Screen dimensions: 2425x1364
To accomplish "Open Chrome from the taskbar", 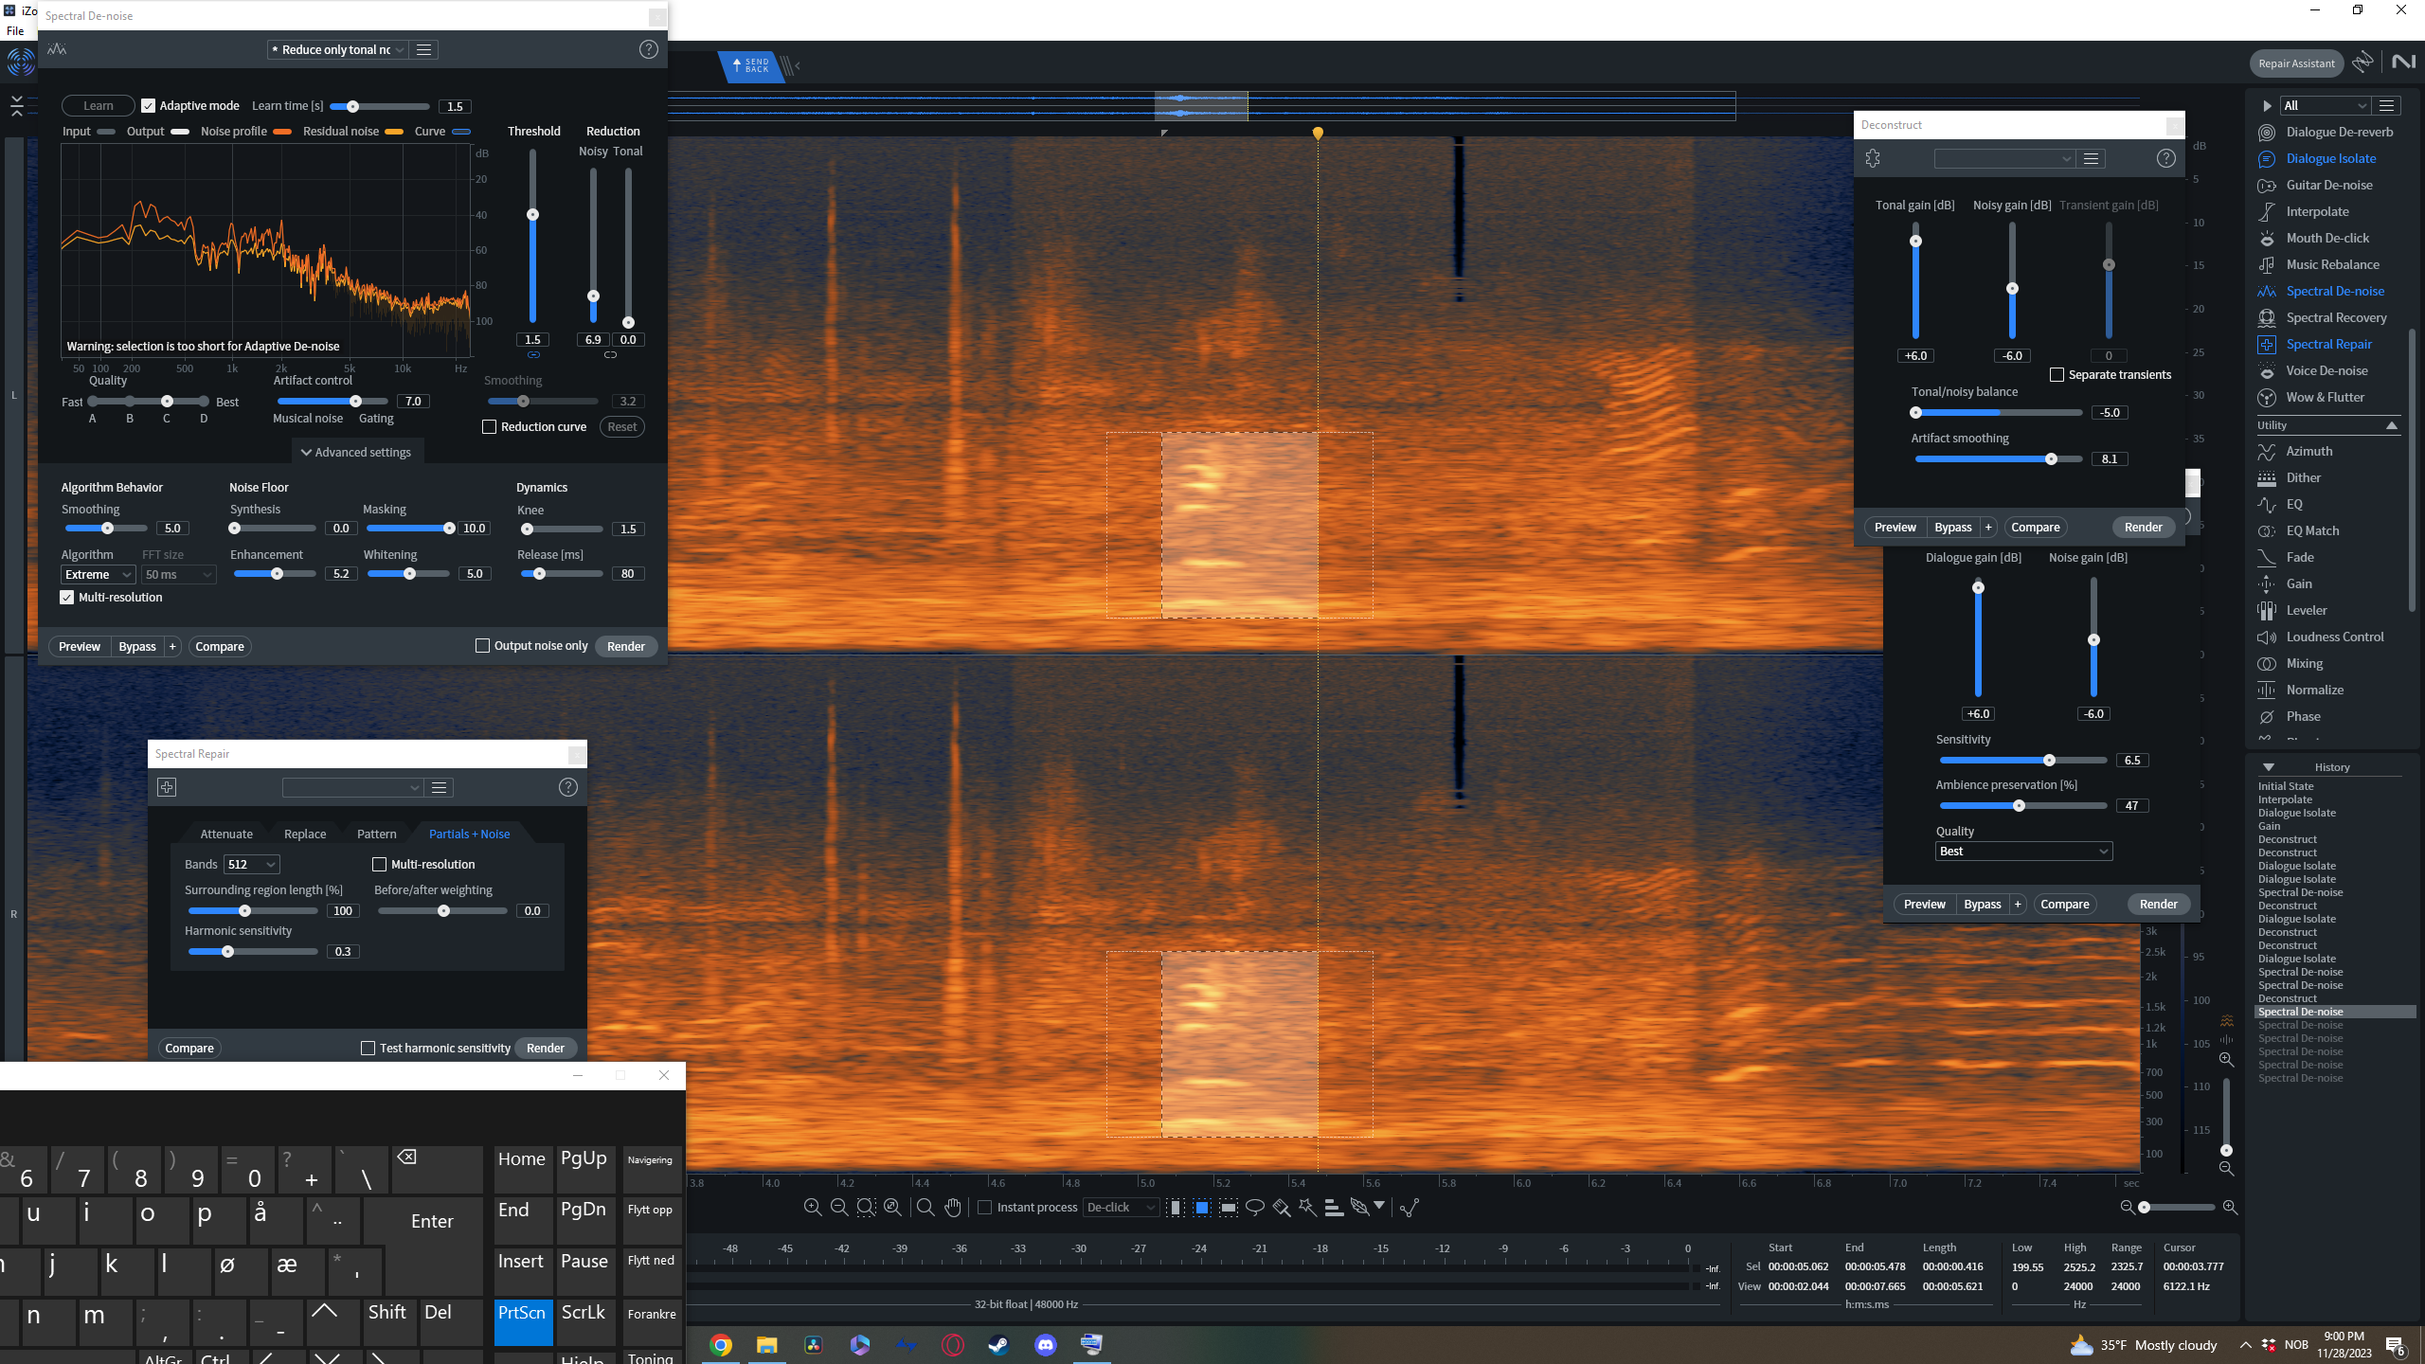I will click(721, 1345).
